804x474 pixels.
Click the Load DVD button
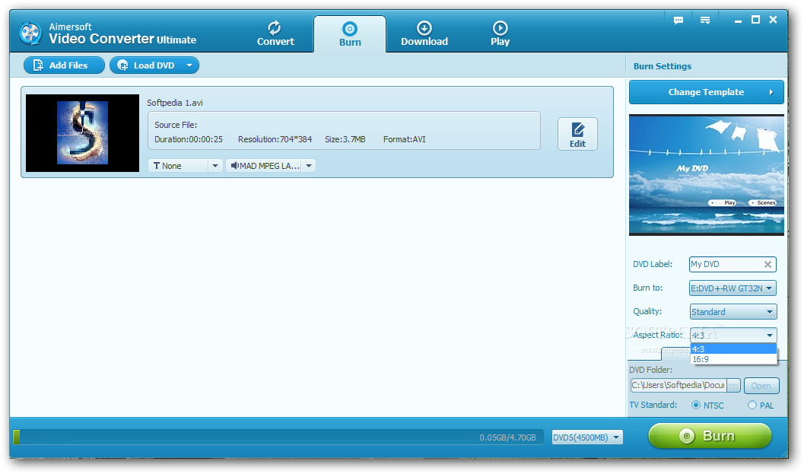[154, 65]
